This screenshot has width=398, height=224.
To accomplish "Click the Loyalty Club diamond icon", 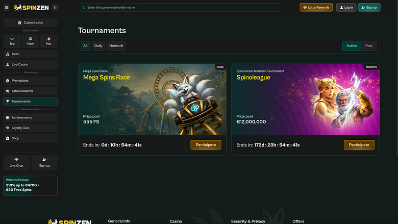I will (x=8, y=128).
